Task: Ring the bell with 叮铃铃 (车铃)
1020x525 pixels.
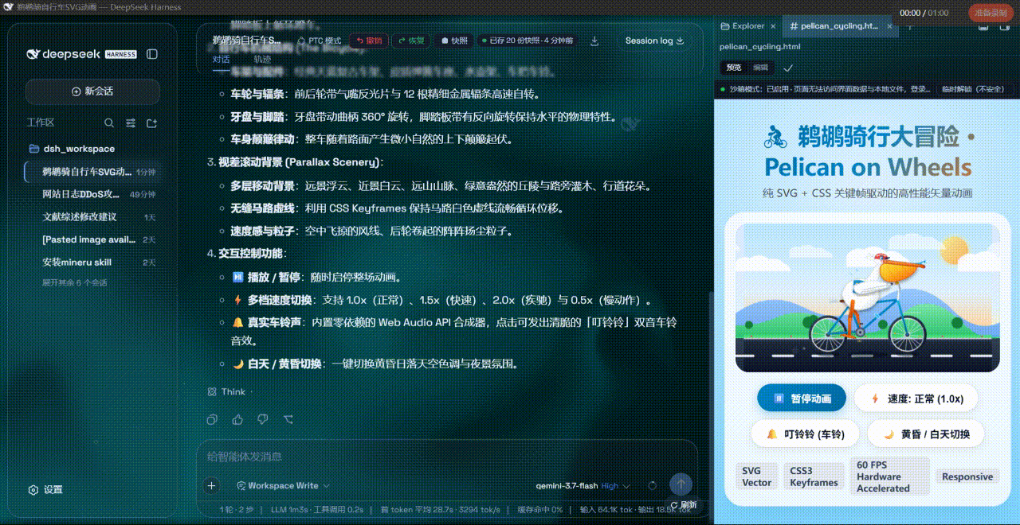Action: [805, 434]
